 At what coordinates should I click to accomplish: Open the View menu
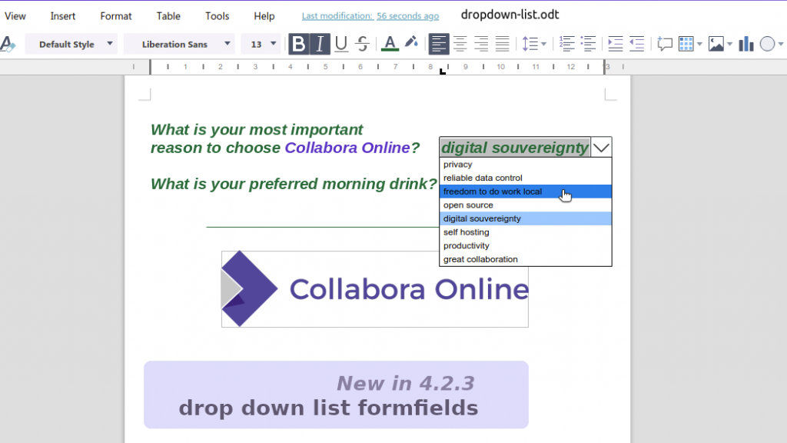(15, 16)
